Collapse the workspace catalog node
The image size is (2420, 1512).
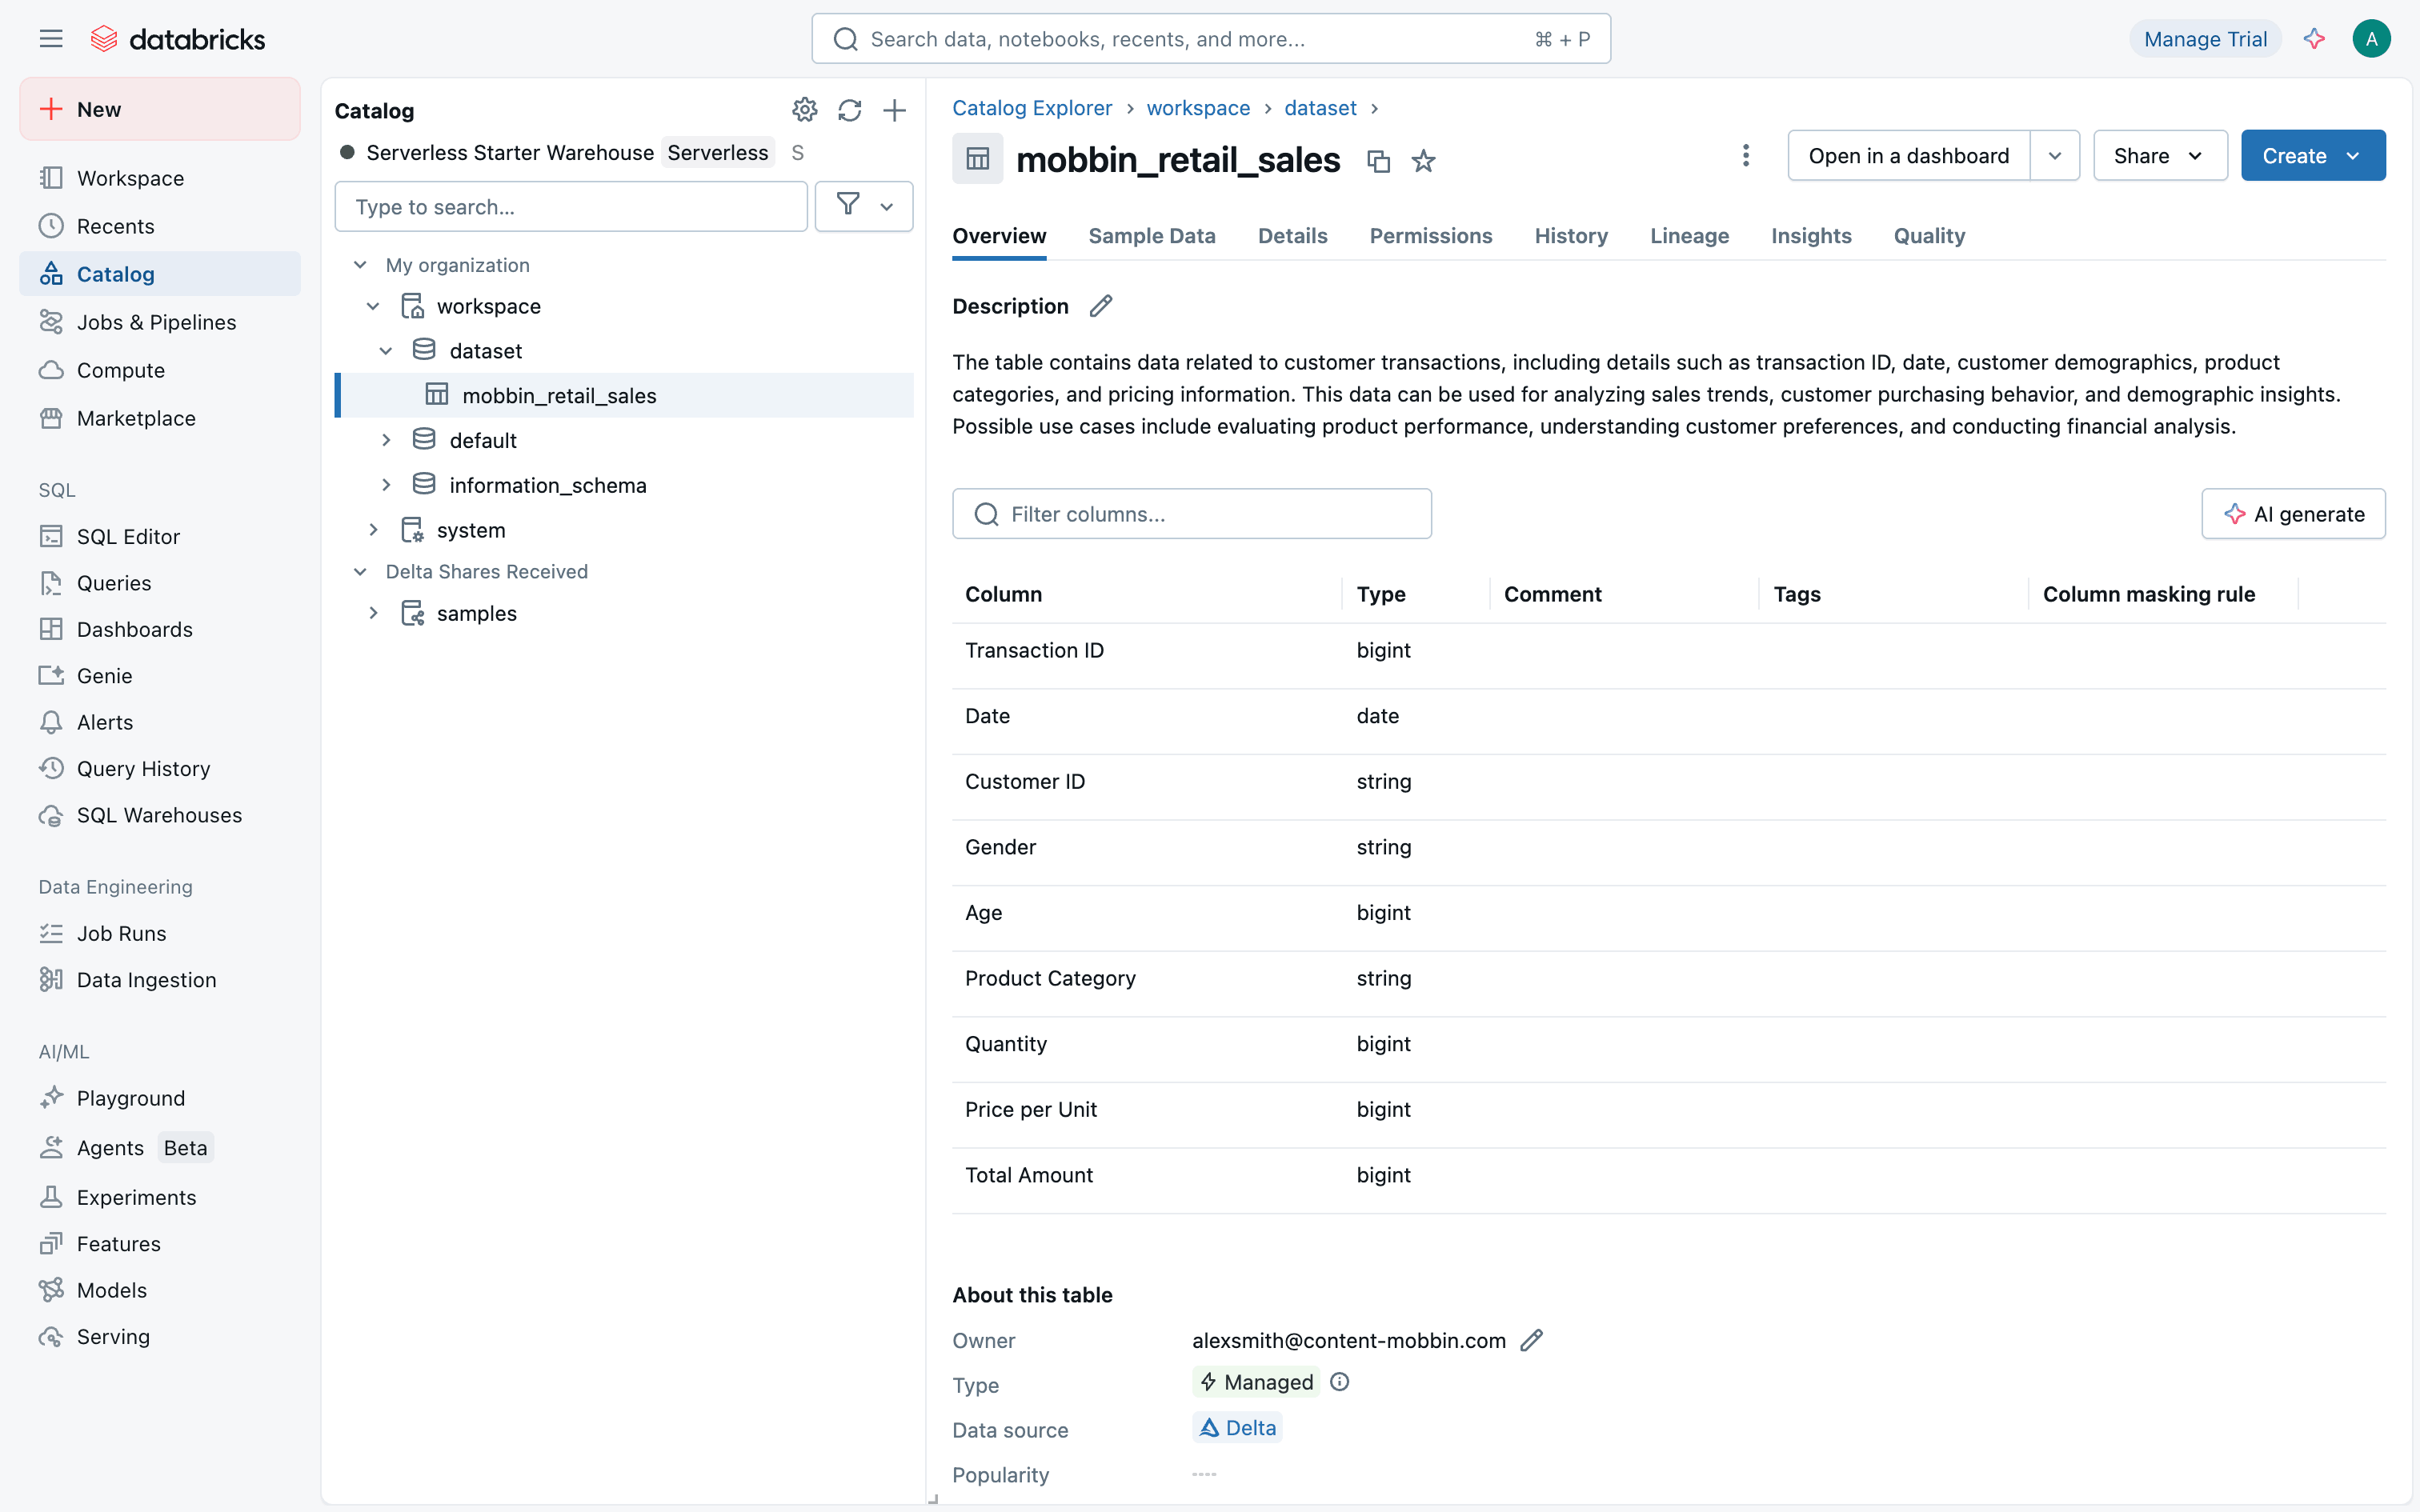[x=373, y=306]
